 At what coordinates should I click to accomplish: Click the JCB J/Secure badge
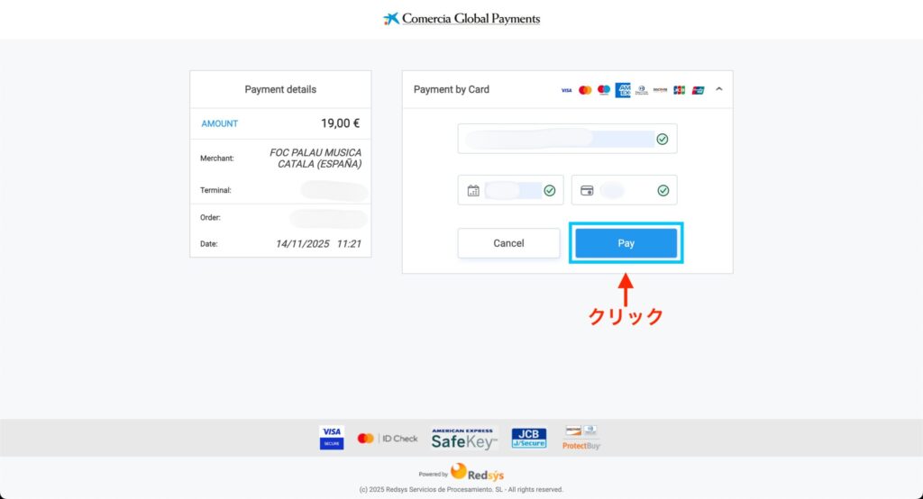point(528,438)
